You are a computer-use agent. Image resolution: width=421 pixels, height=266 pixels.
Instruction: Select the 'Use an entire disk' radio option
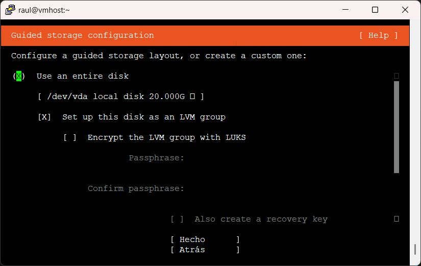19,76
